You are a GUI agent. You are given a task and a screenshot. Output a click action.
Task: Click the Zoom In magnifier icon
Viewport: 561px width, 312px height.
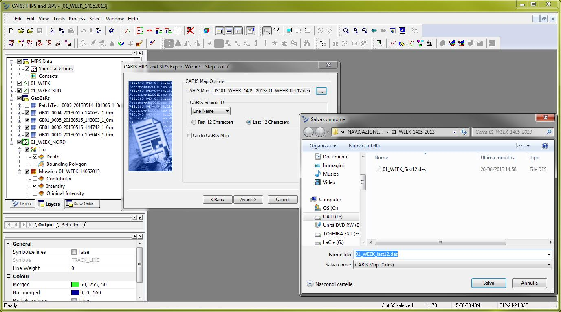[355, 31]
